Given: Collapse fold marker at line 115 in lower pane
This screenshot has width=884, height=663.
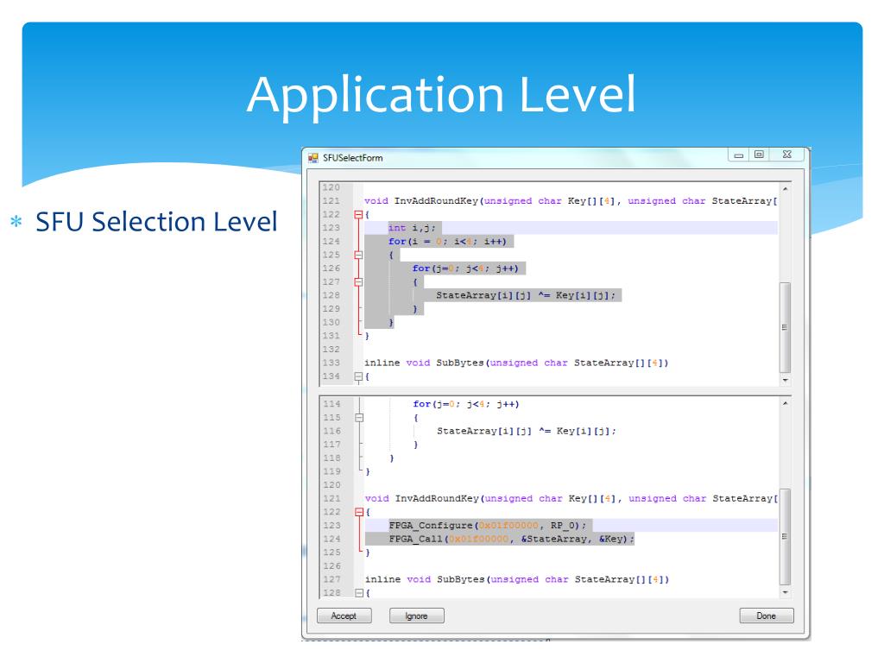Looking at the screenshot, I should click(x=359, y=418).
